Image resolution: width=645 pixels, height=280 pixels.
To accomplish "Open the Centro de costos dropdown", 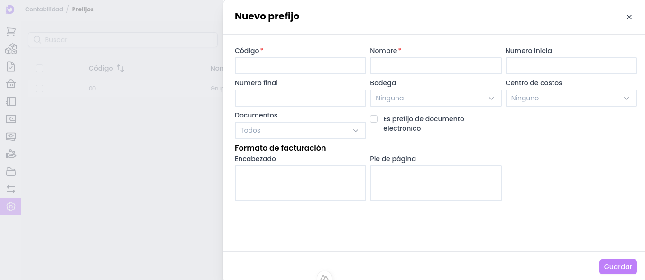I will 571,98.
